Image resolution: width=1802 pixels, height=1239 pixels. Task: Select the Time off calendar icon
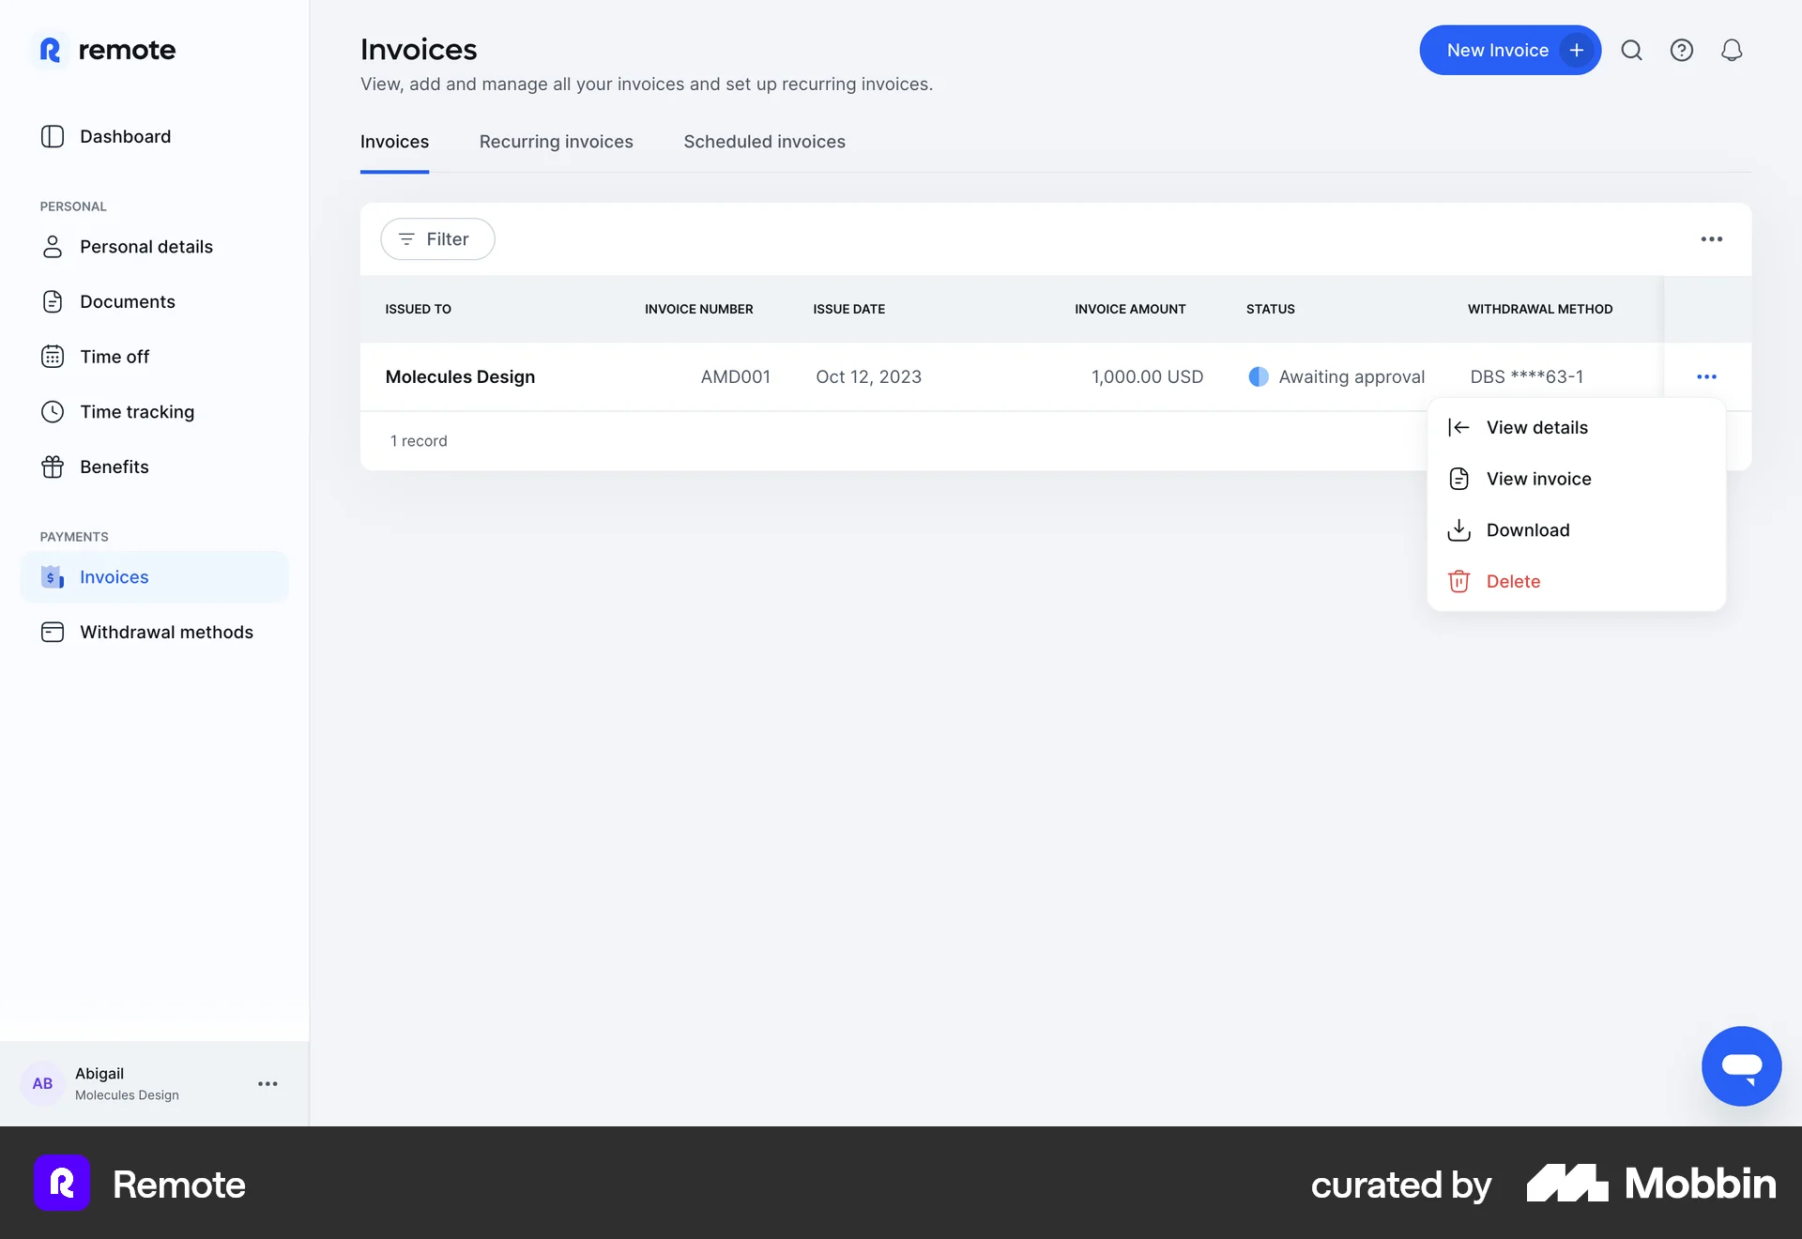(x=53, y=357)
